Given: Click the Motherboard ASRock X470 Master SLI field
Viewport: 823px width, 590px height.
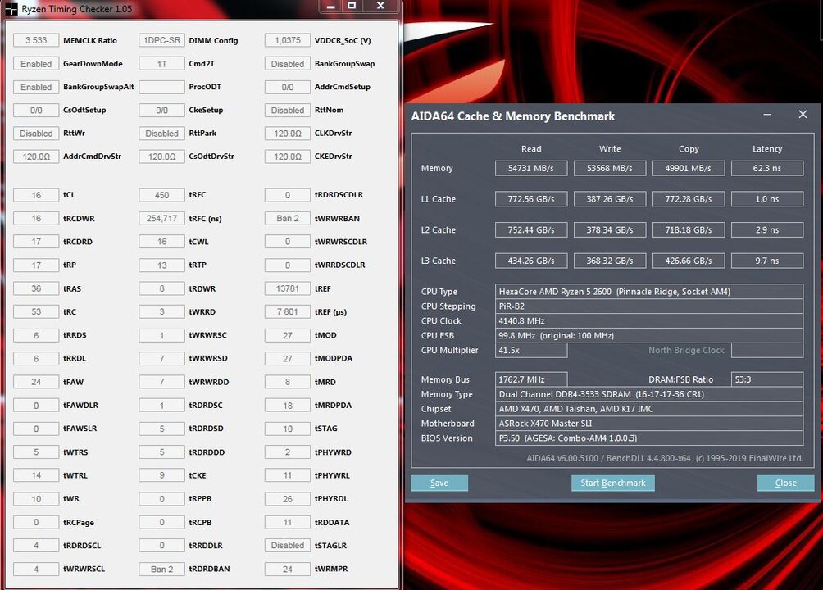Looking at the screenshot, I should (649, 424).
